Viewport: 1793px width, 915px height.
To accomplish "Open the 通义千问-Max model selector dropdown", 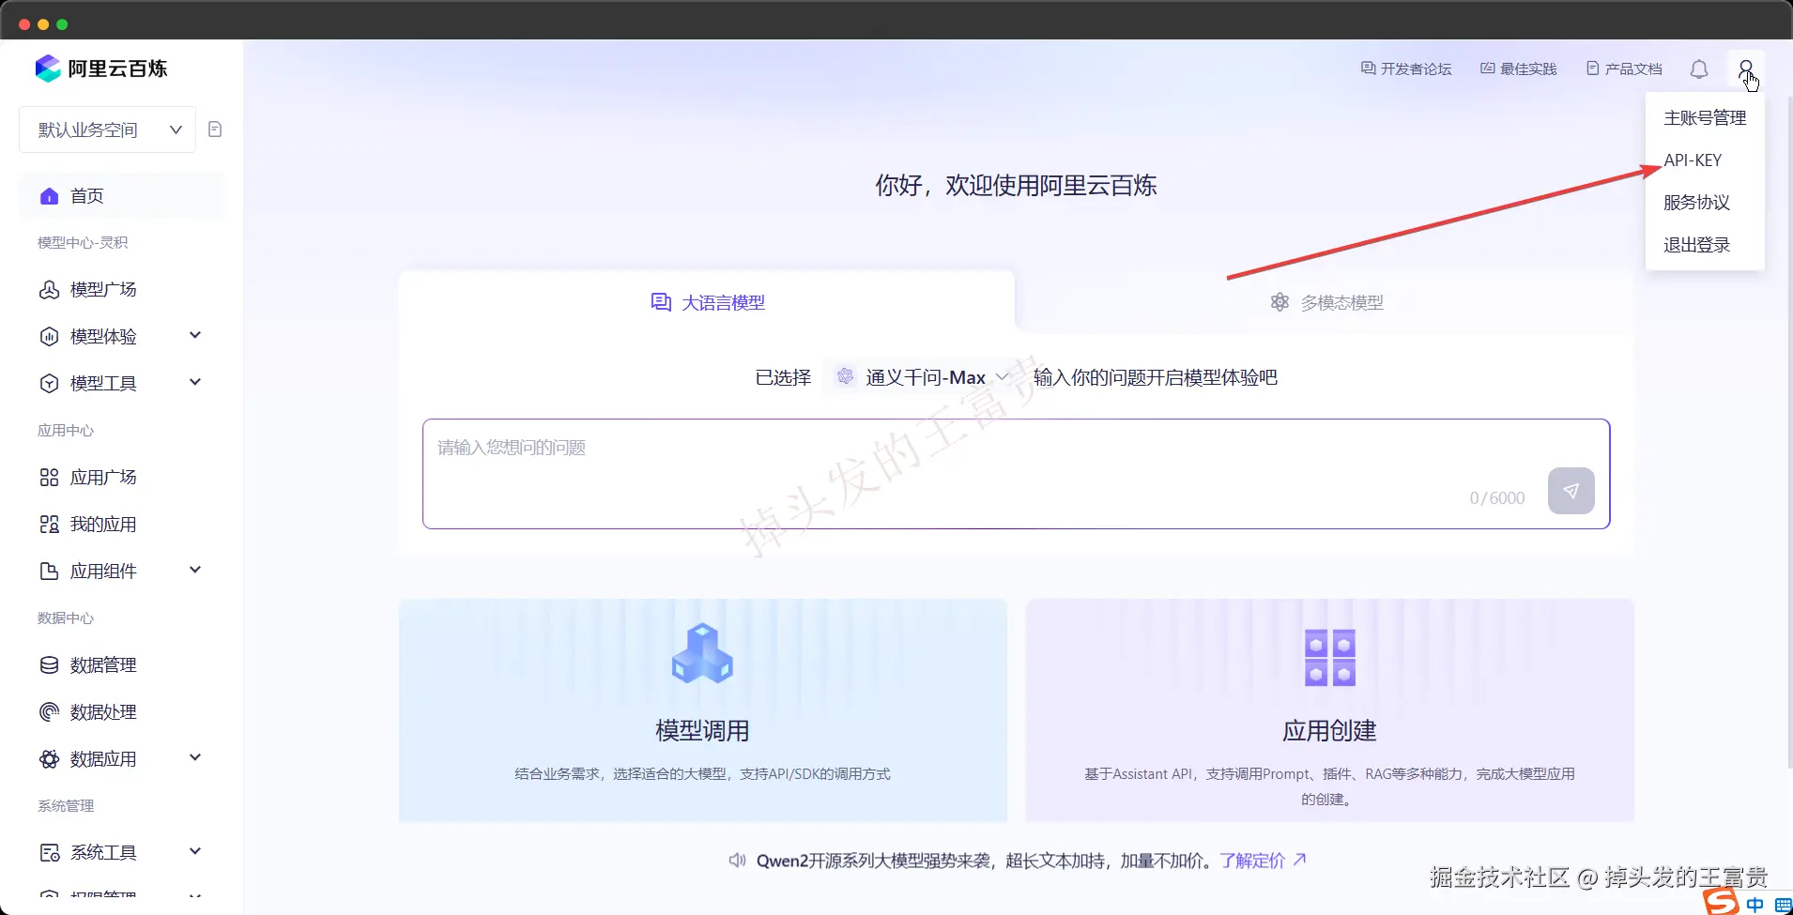I will (x=923, y=377).
